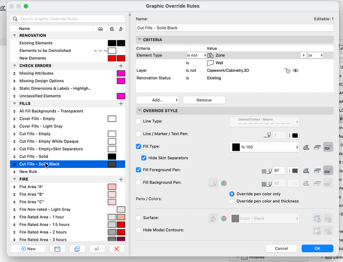Screen dimensions: 343x262
Task: Click the Remove criteria button
Action: coord(204,100)
